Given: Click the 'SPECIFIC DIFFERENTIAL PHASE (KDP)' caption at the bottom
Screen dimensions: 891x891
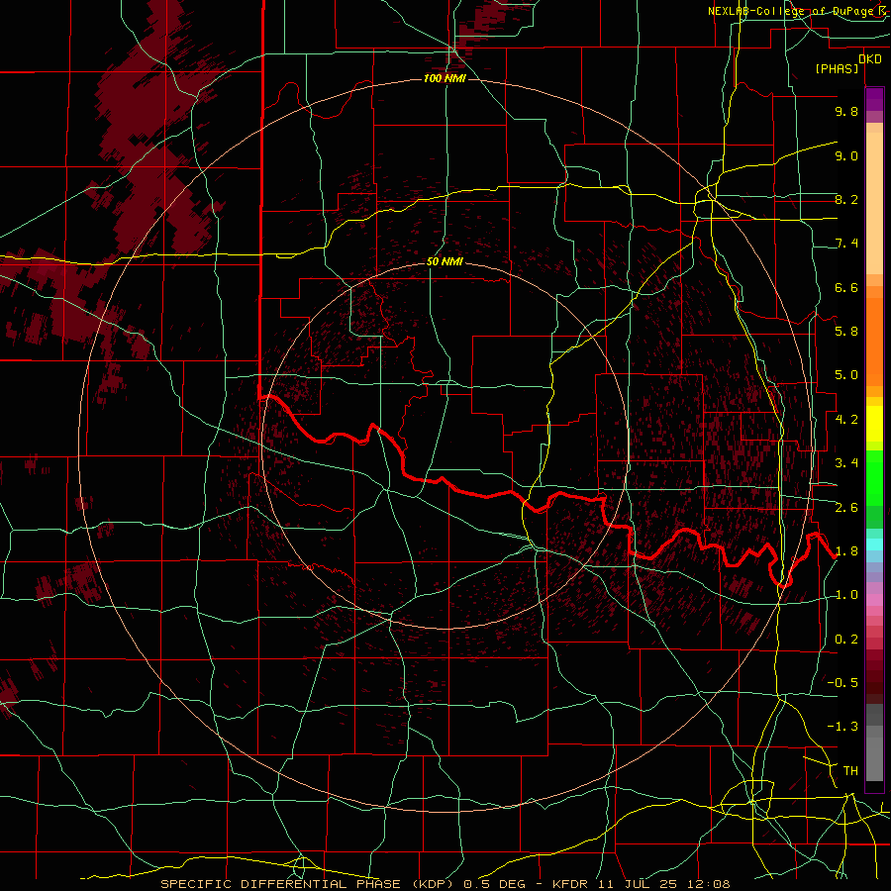Looking at the screenshot, I should click(310, 884).
